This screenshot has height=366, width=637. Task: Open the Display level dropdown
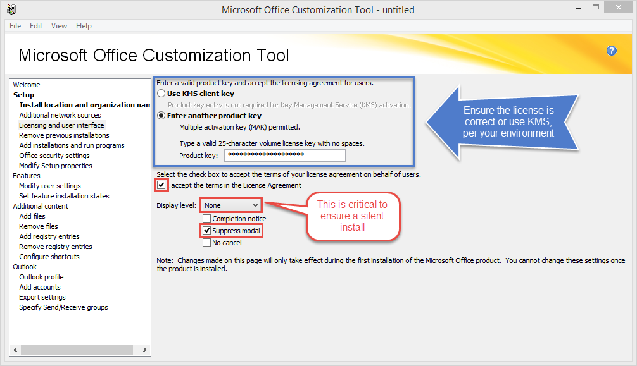point(231,205)
